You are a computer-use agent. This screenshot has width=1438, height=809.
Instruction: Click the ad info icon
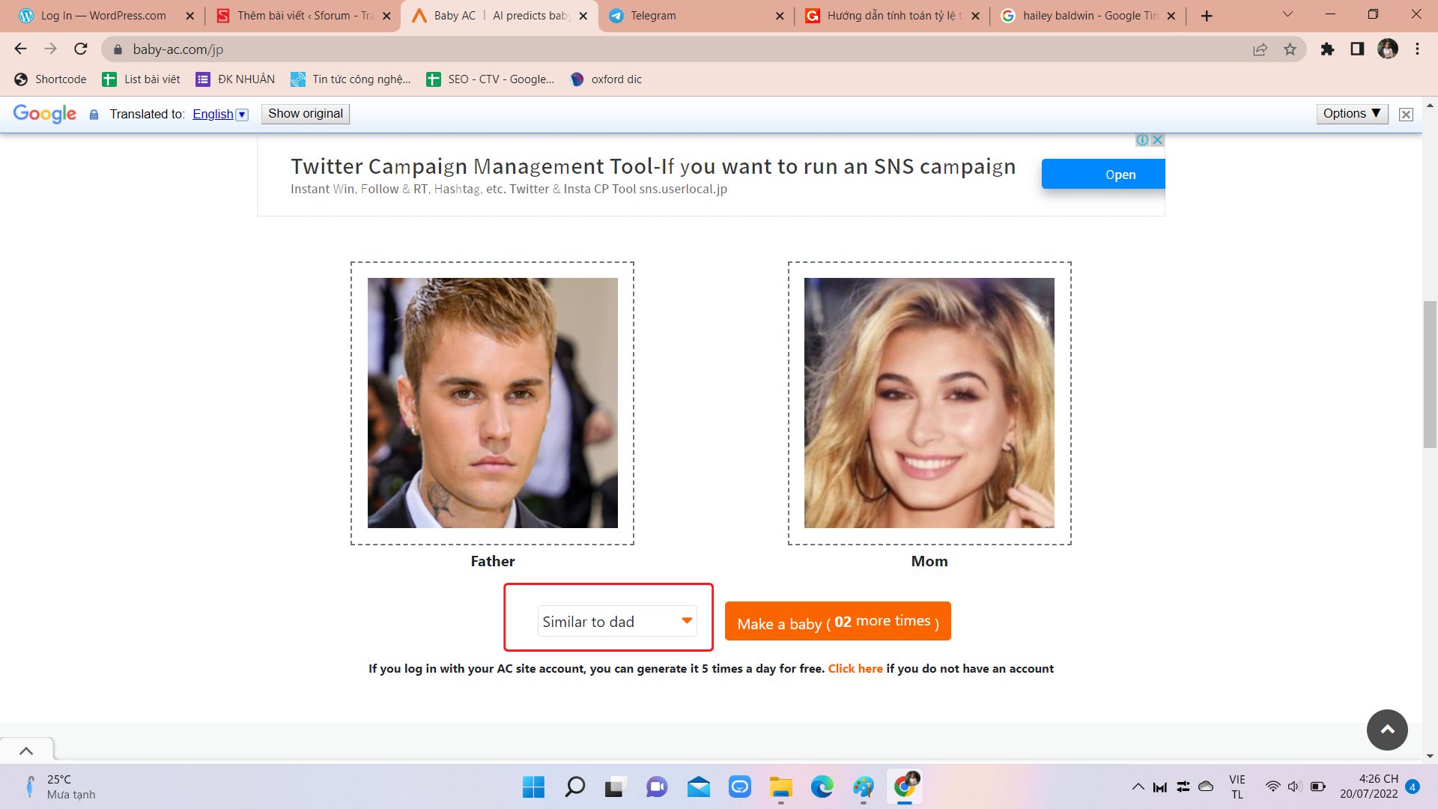(x=1142, y=140)
